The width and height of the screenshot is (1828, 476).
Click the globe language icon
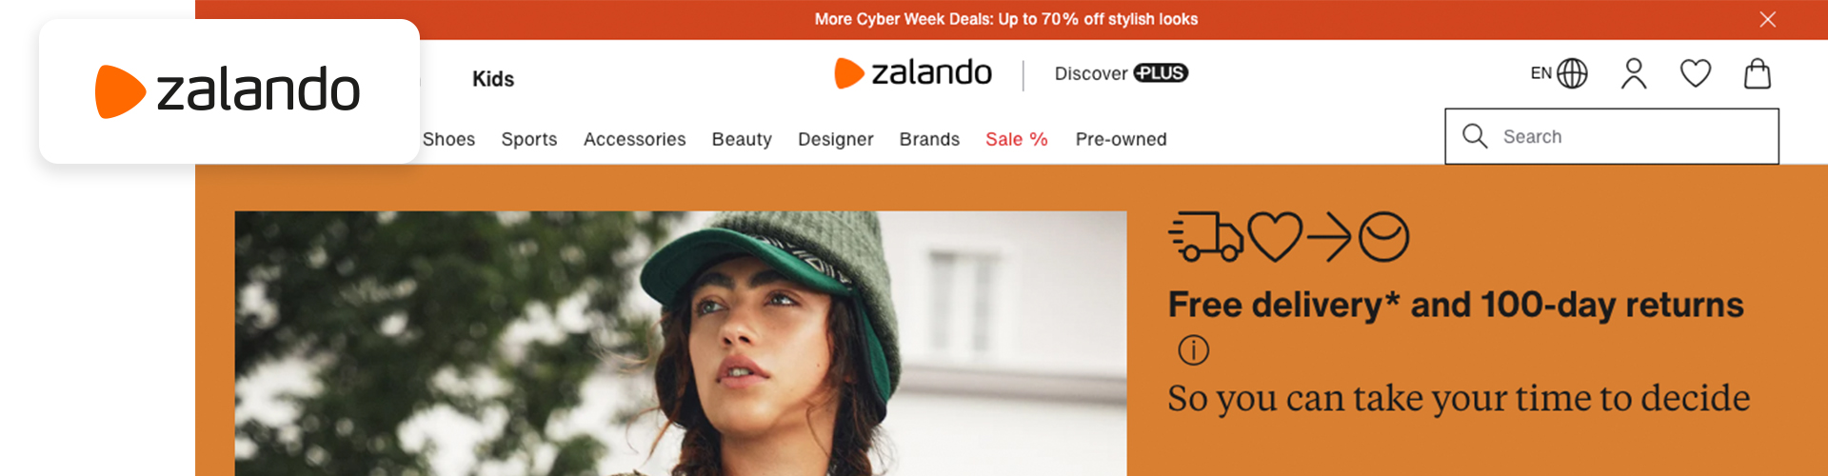click(x=1572, y=73)
